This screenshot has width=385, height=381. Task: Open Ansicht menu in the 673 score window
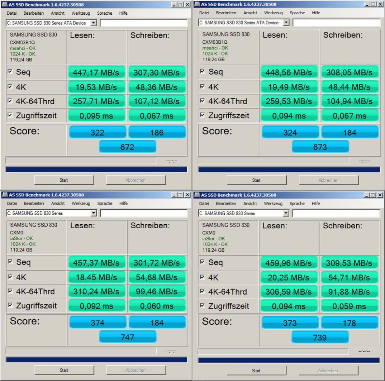click(x=250, y=13)
